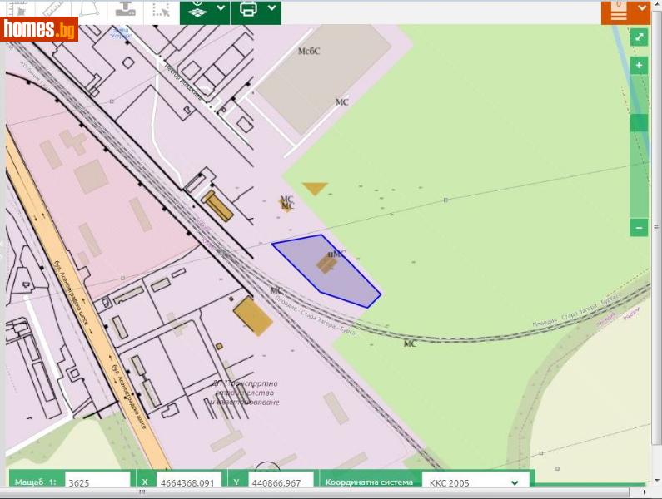Select the polygon area measurement tool
Image resolution: width=662 pixels, height=499 pixels.
click(89, 10)
